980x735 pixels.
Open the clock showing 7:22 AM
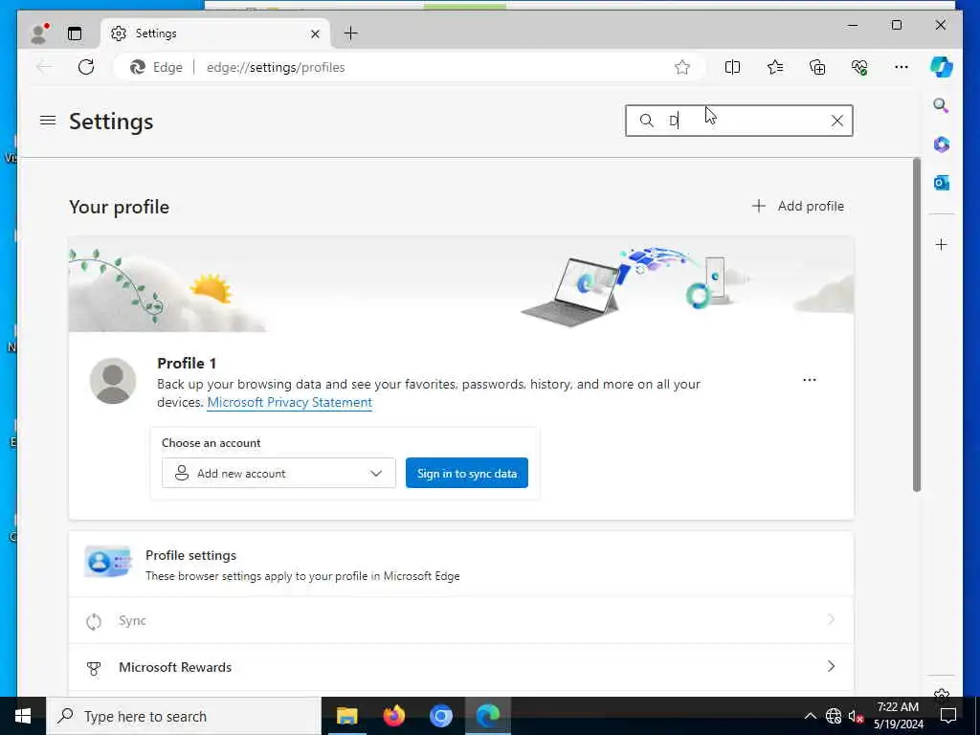898,716
